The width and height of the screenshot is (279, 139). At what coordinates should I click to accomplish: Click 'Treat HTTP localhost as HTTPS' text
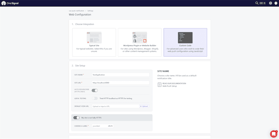[116, 98]
